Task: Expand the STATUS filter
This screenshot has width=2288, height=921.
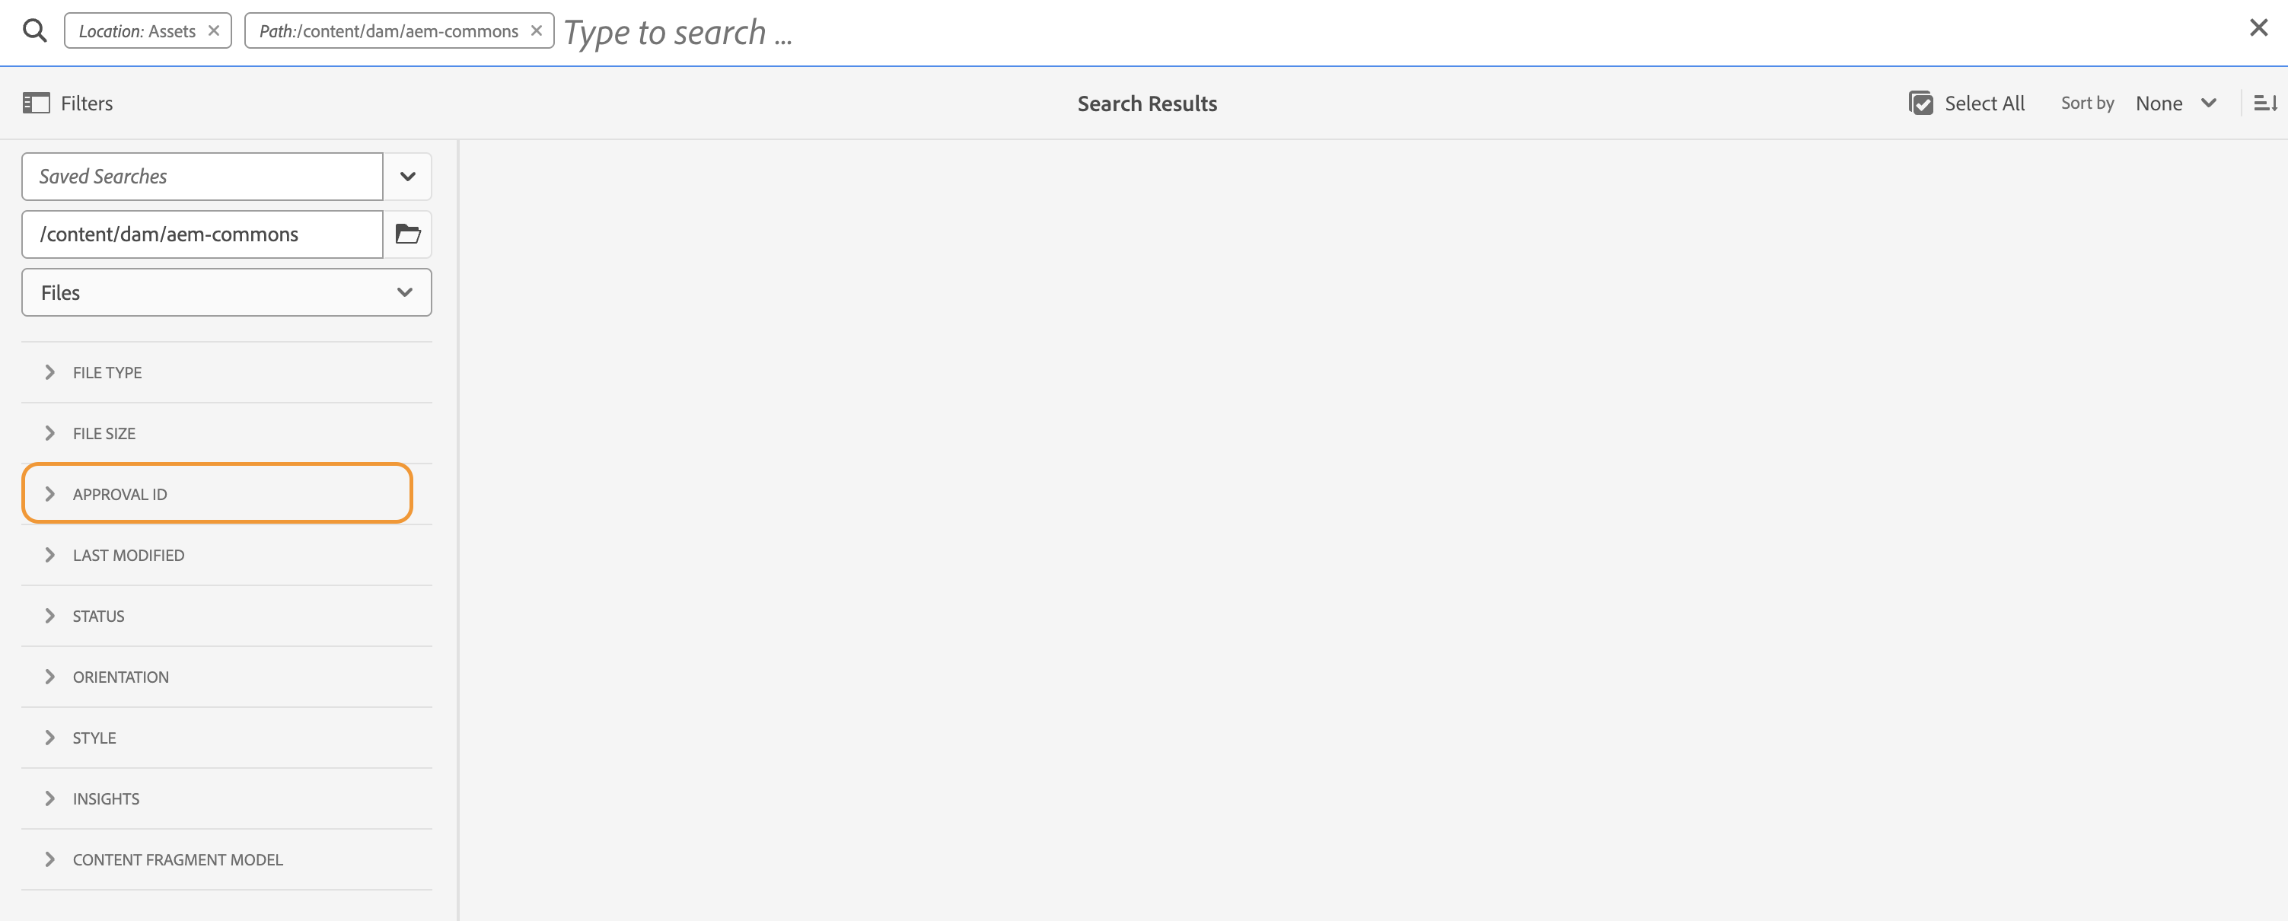Action: click(227, 616)
